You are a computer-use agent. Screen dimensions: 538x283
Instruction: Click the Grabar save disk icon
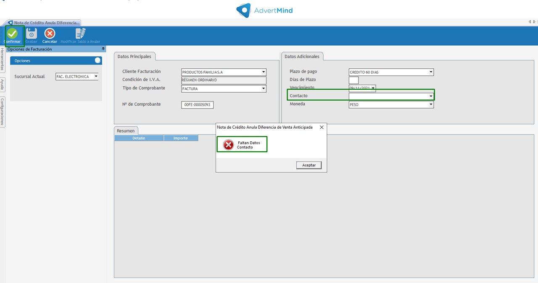coord(31,33)
